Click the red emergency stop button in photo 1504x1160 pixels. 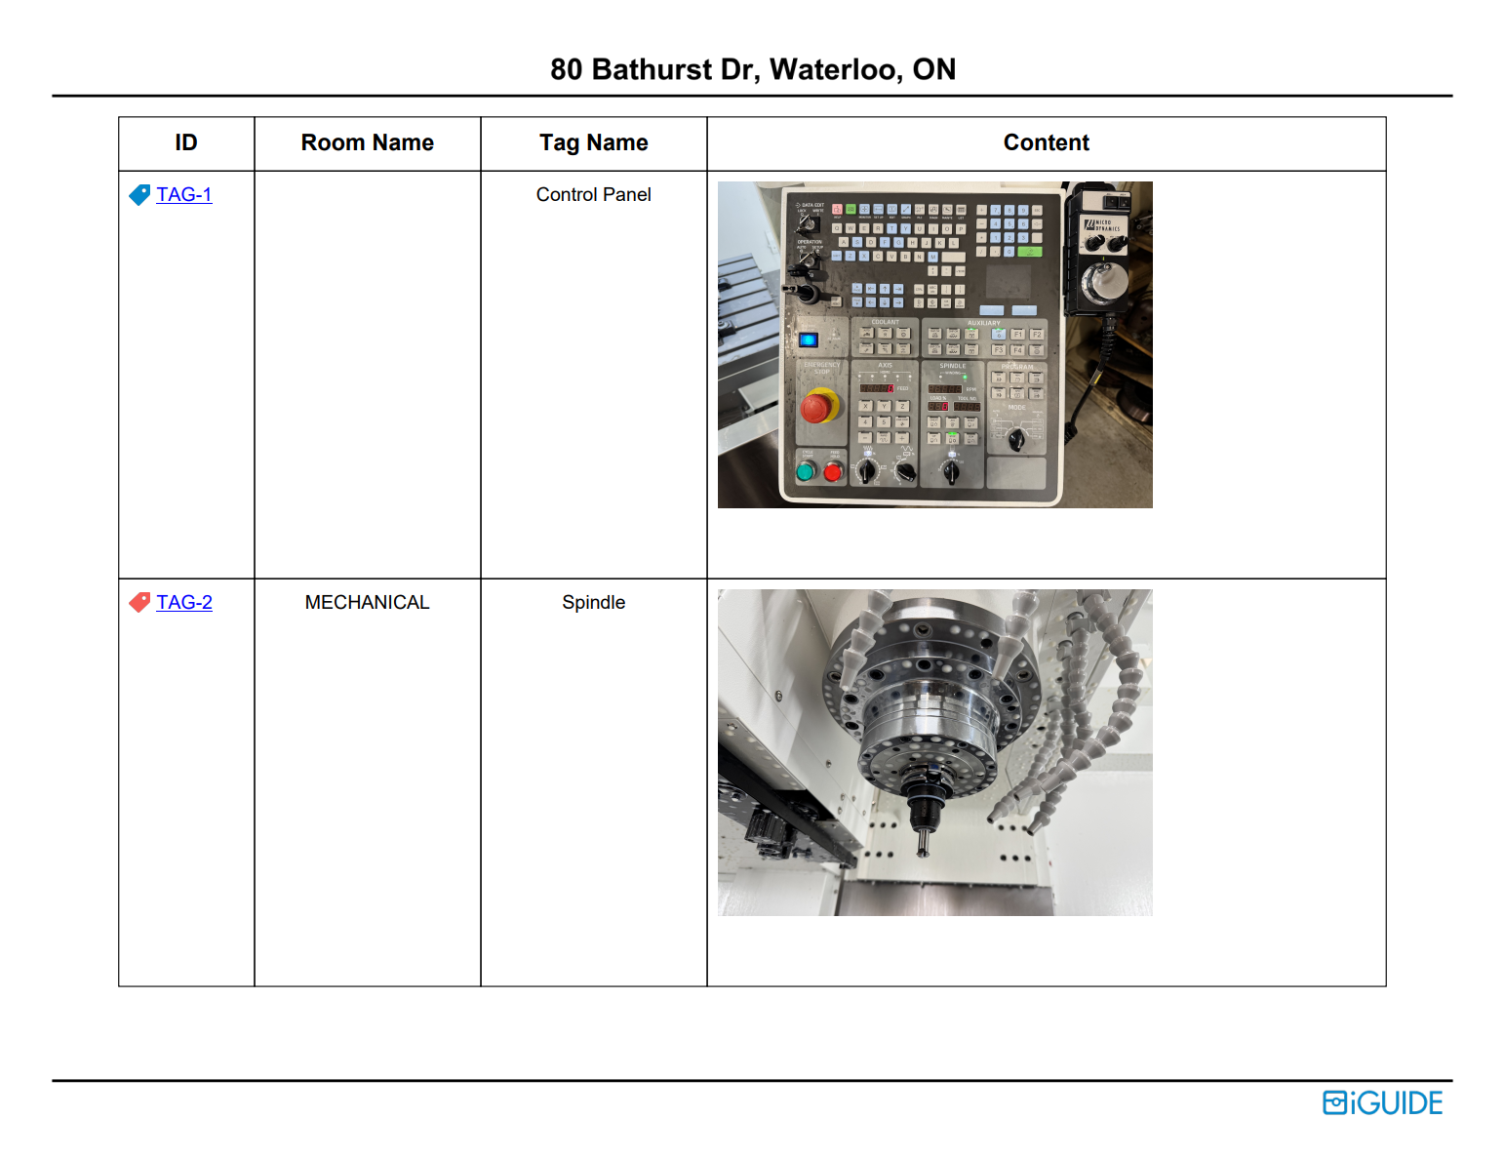pos(817,408)
